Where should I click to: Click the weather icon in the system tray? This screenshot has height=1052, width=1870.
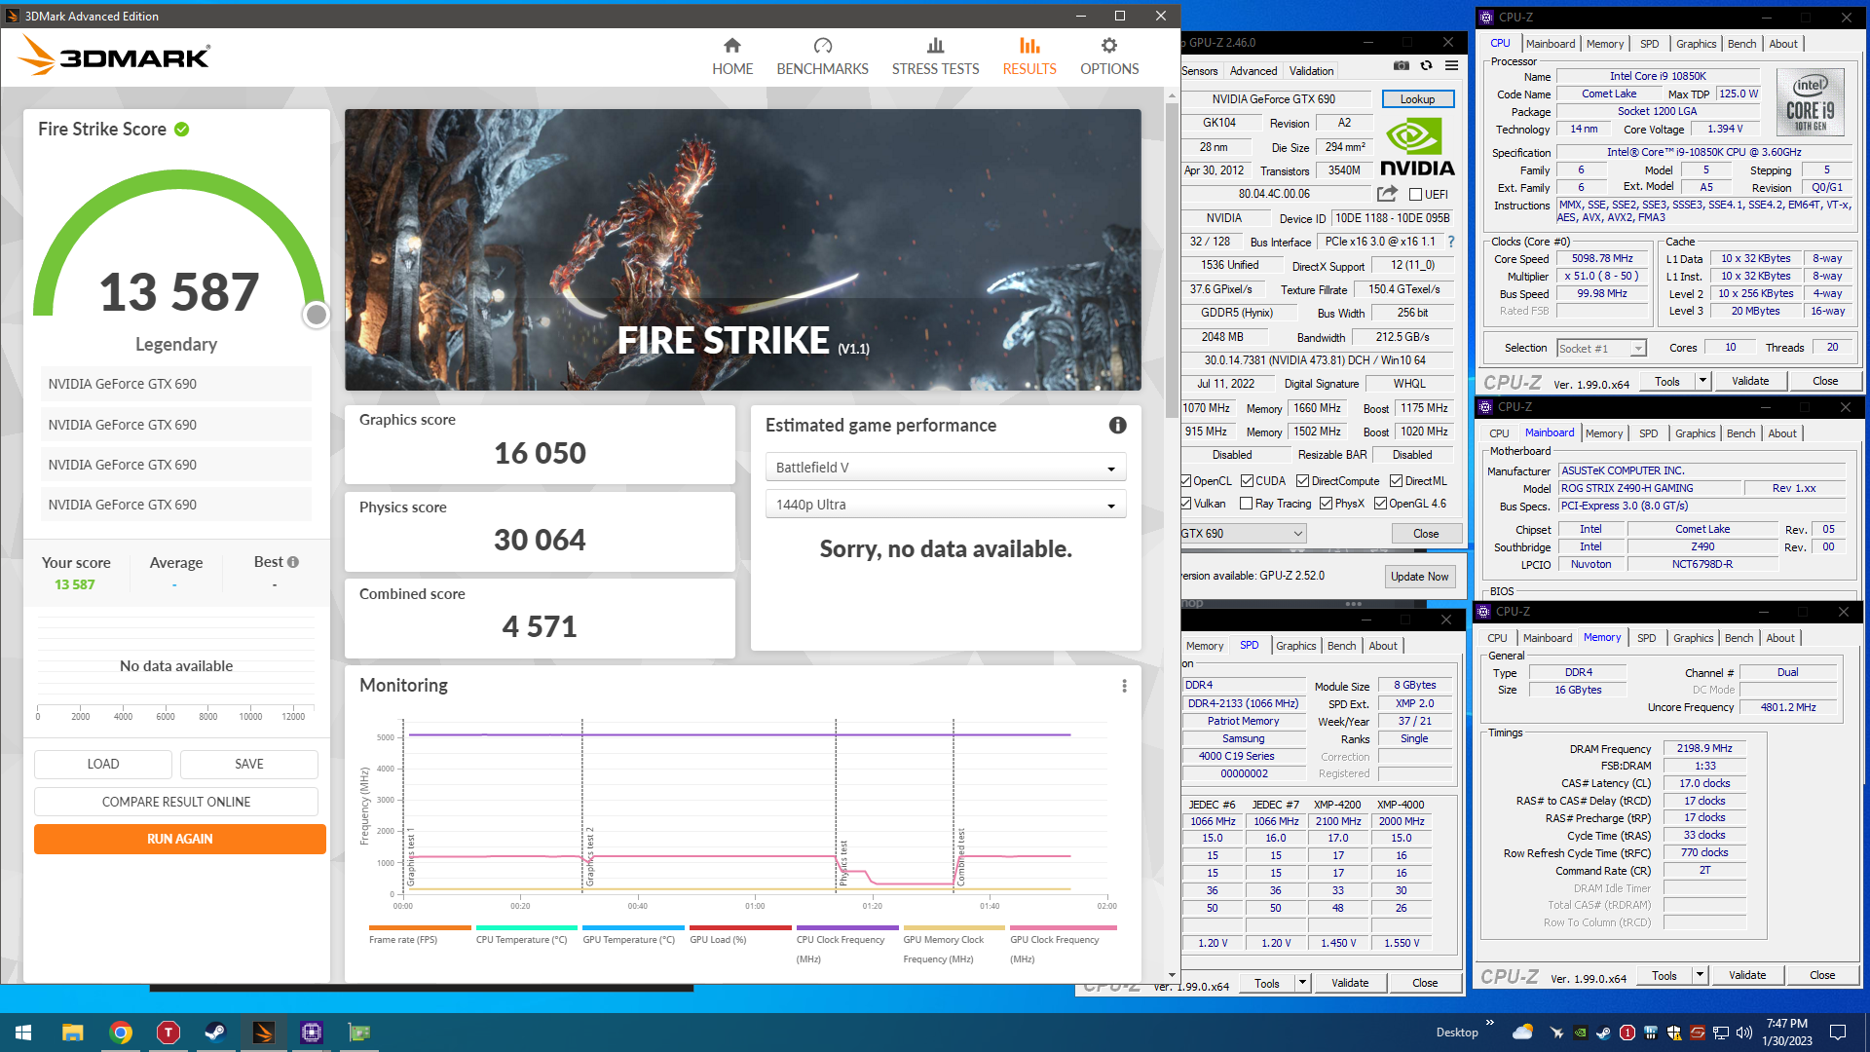[1522, 1033]
